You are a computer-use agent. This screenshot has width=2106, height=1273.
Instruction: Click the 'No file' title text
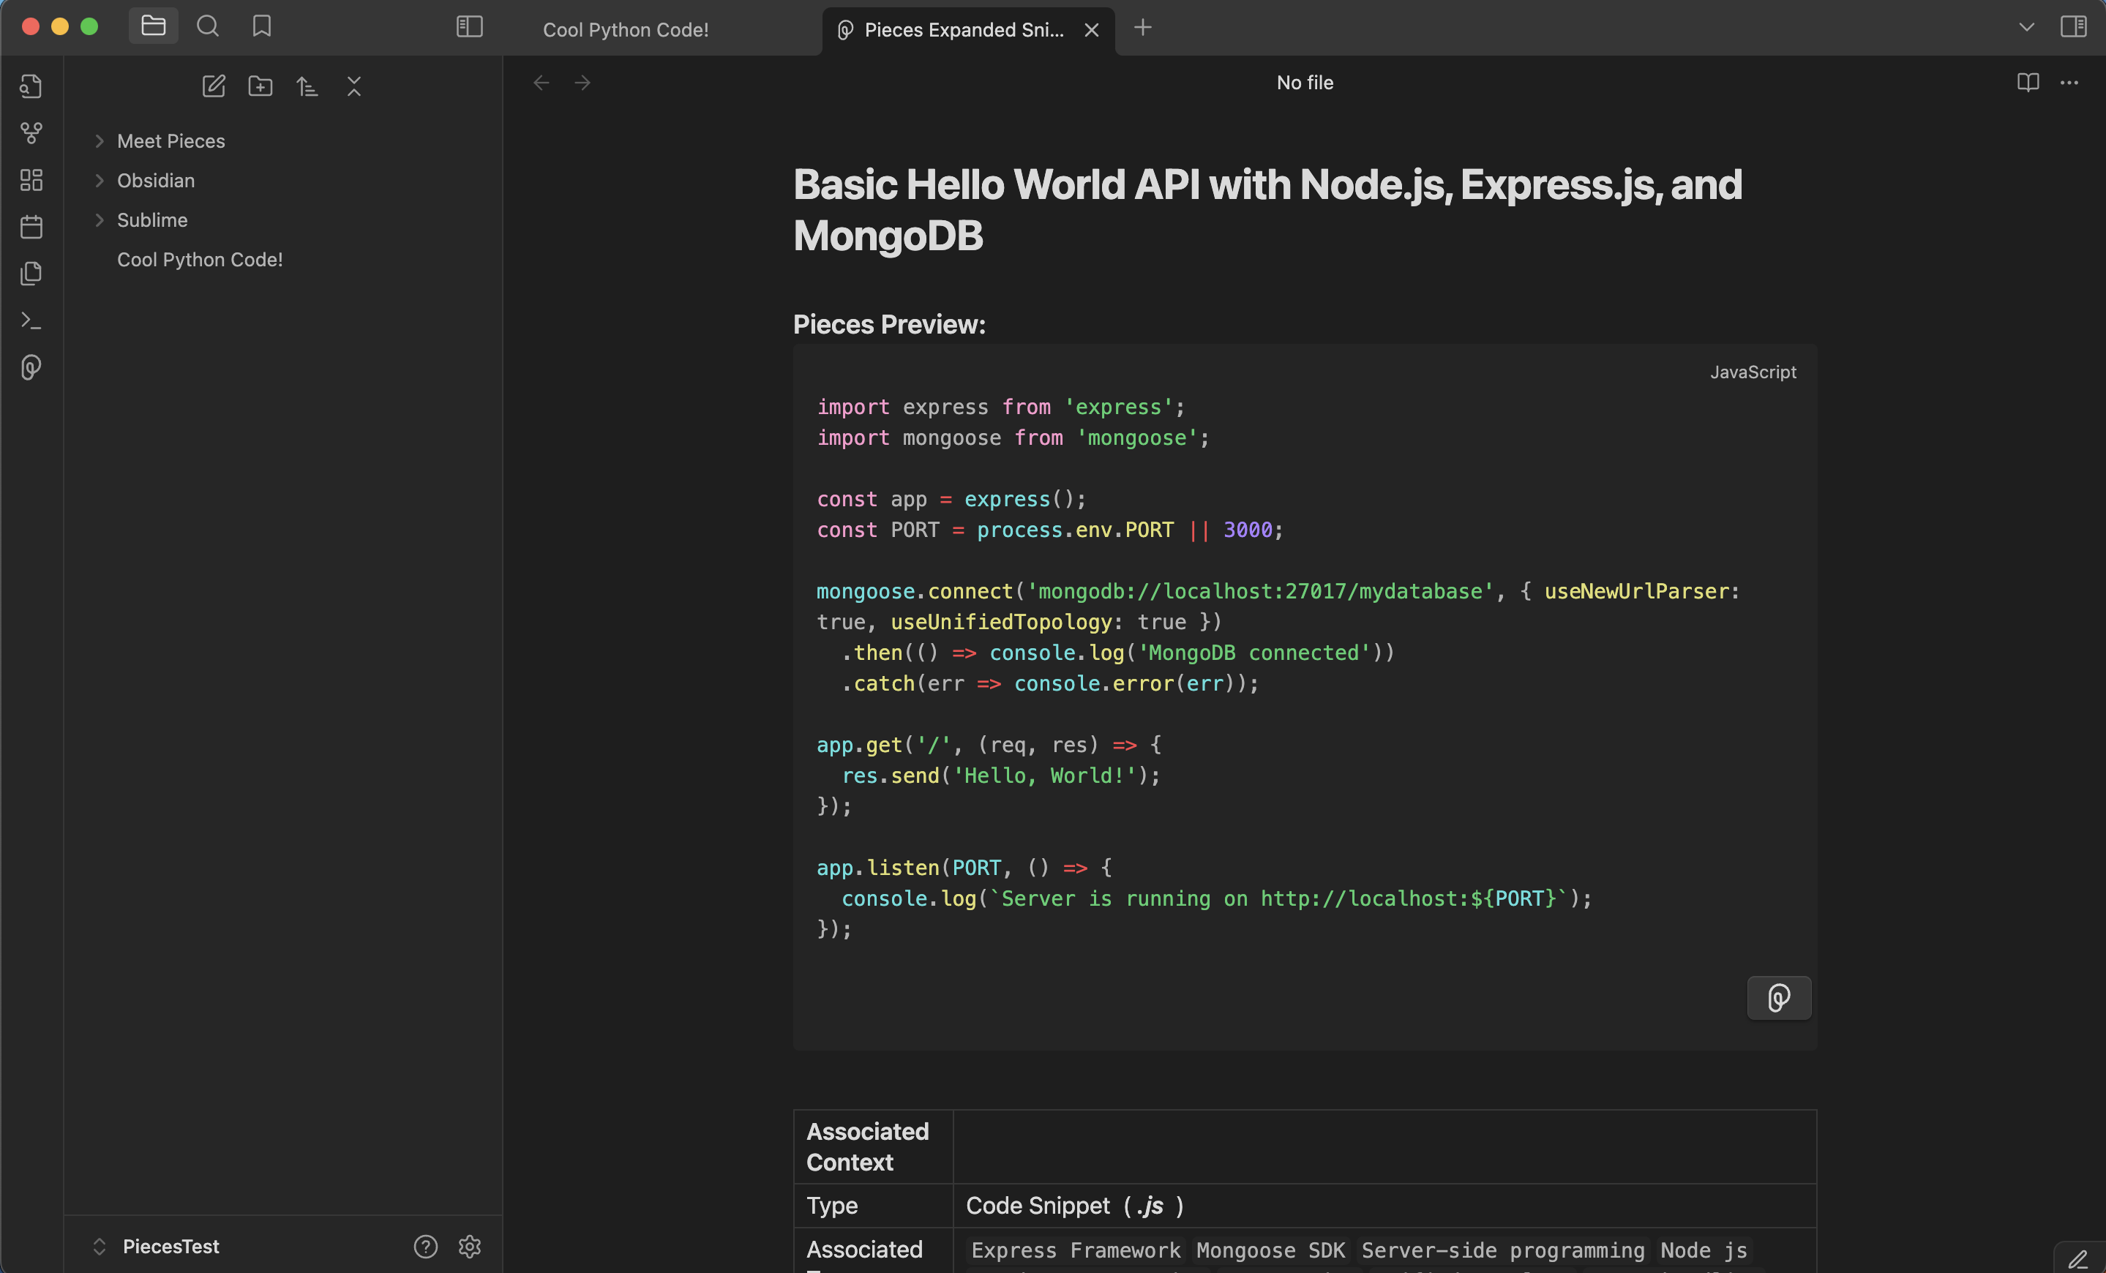[1304, 83]
